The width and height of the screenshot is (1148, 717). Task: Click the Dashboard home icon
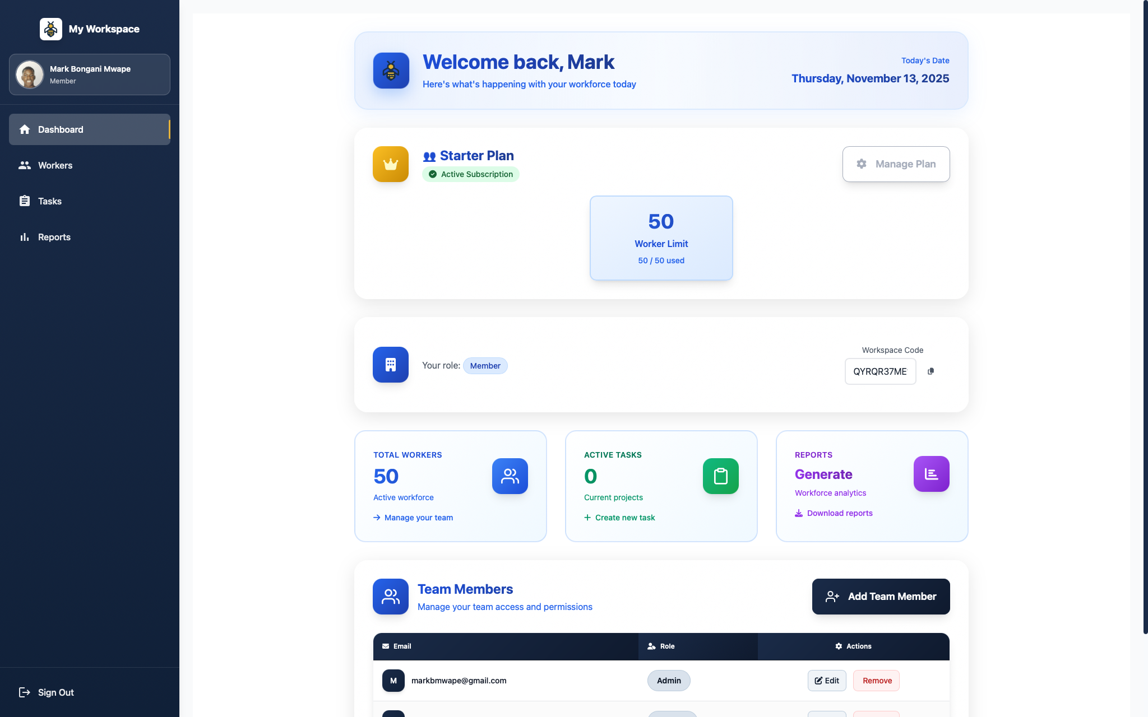pos(25,129)
